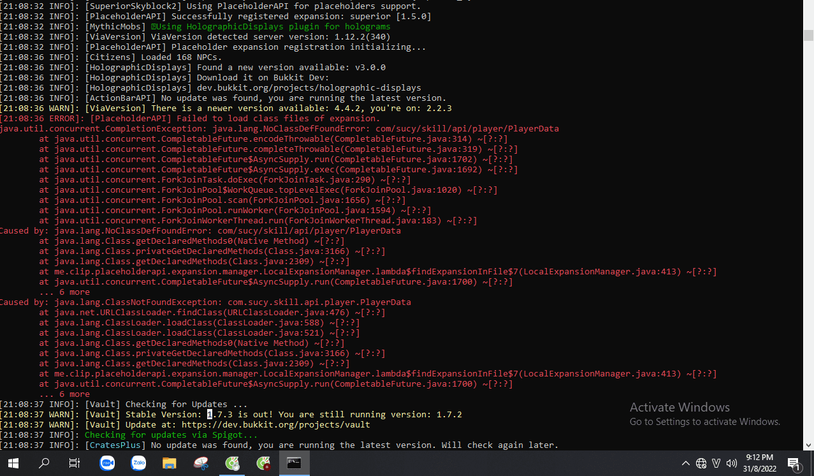Open the clock showing 9:12 PM
Viewport: 814px width, 476px height.
pos(759,463)
